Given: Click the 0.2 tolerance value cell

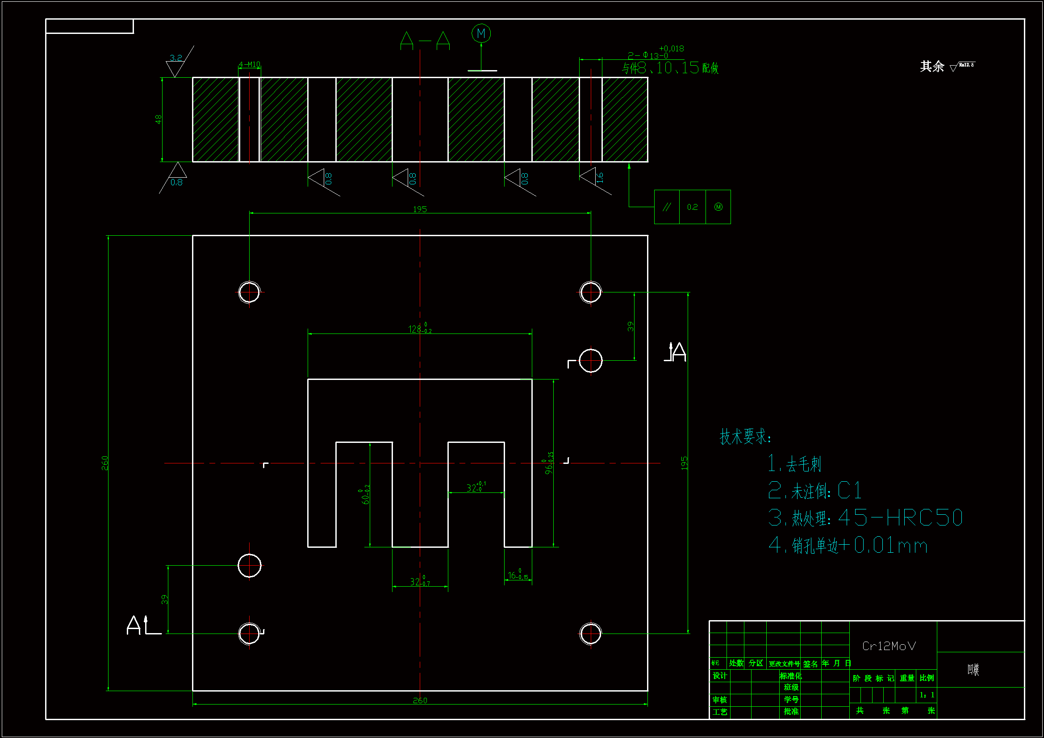Looking at the screenshot, I should (x=692, y=207).
